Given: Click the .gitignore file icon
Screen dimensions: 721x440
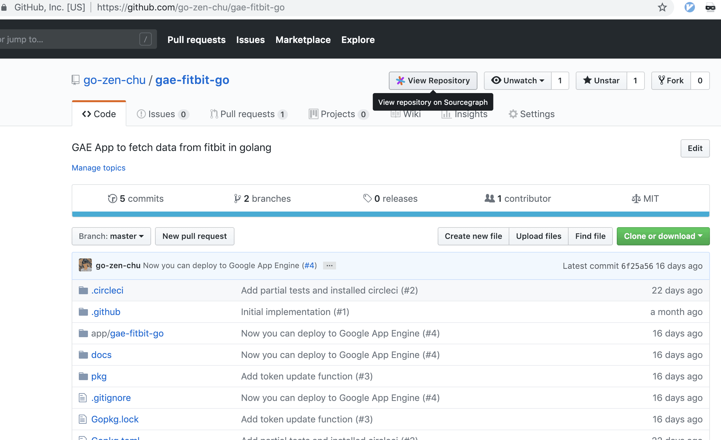Looking at the screenshot, I should click(x=83, y=398).
